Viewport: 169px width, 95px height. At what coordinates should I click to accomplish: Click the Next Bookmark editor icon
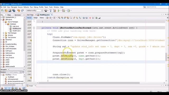77,18
